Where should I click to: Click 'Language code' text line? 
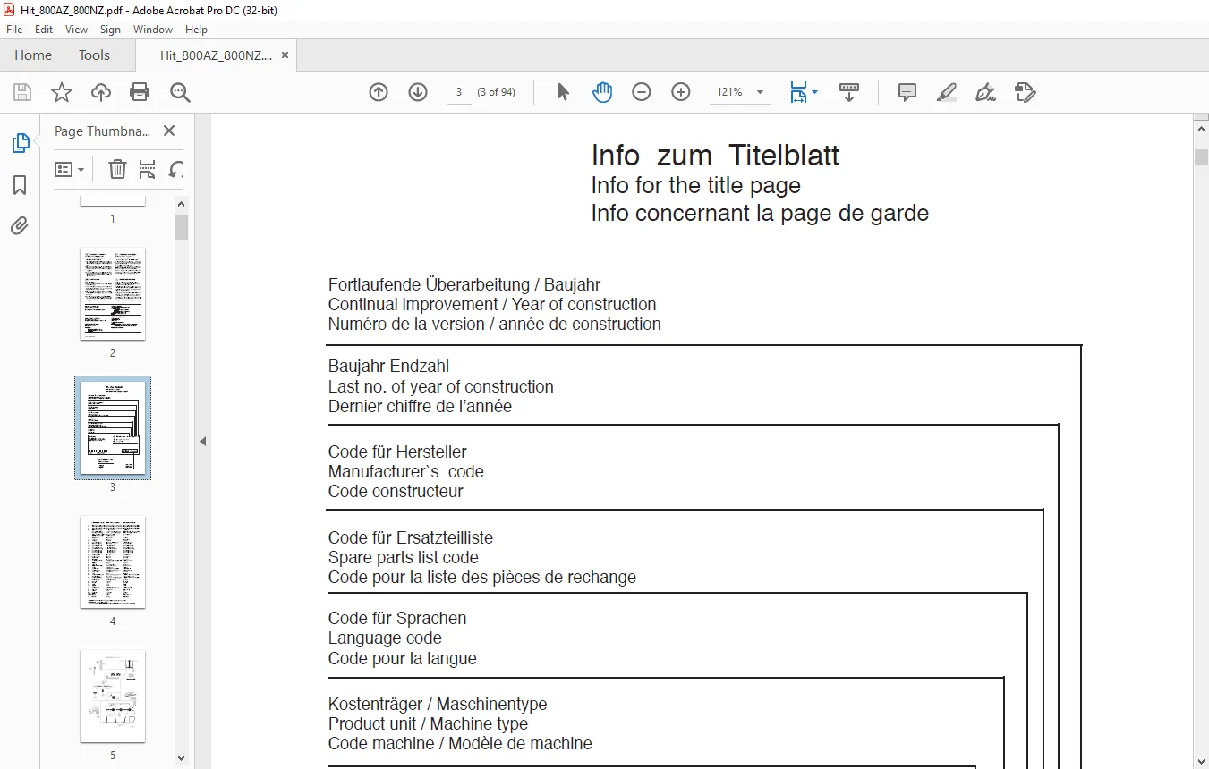tap(385, 638)
